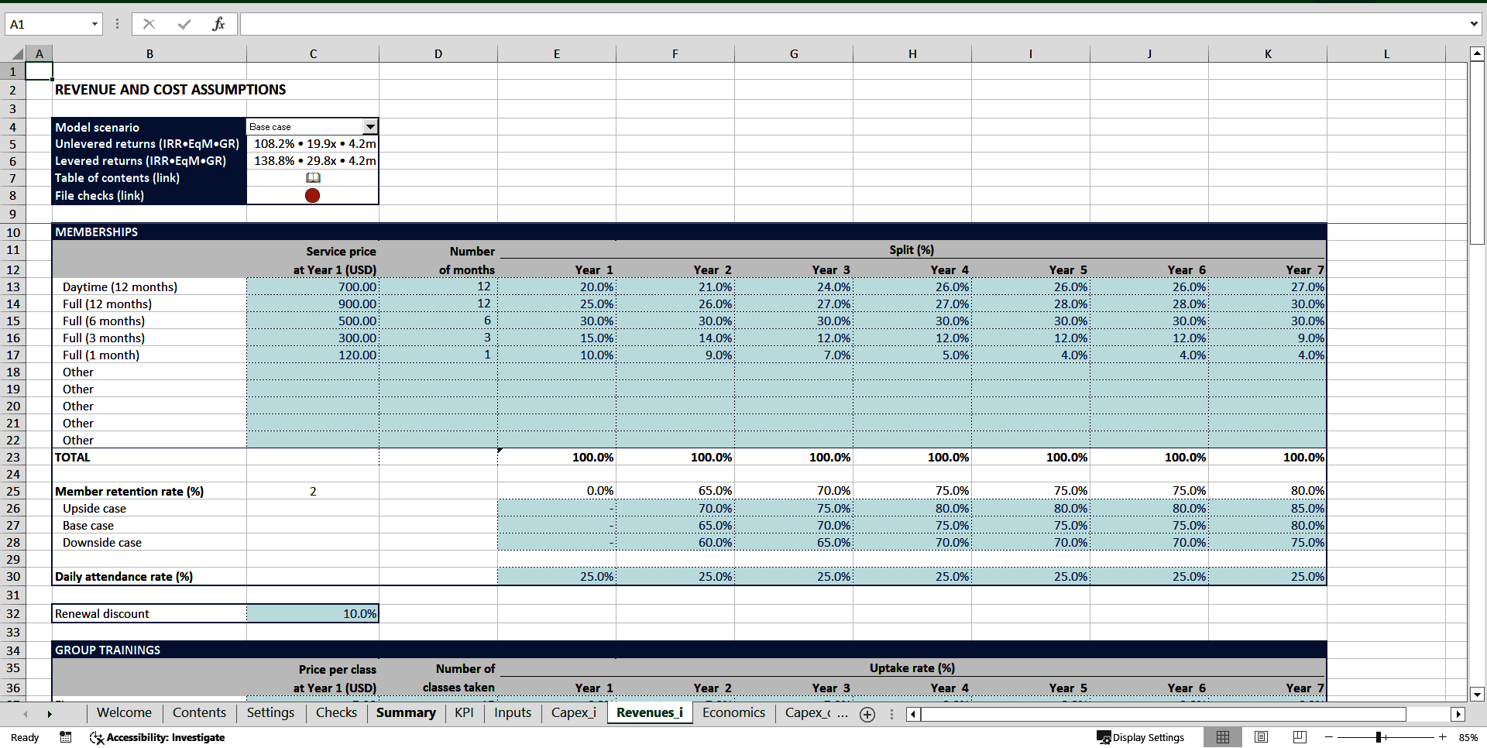Click the Normal view icon
This screenshot has height=748, width=1487.
(x=1223, y=737)
